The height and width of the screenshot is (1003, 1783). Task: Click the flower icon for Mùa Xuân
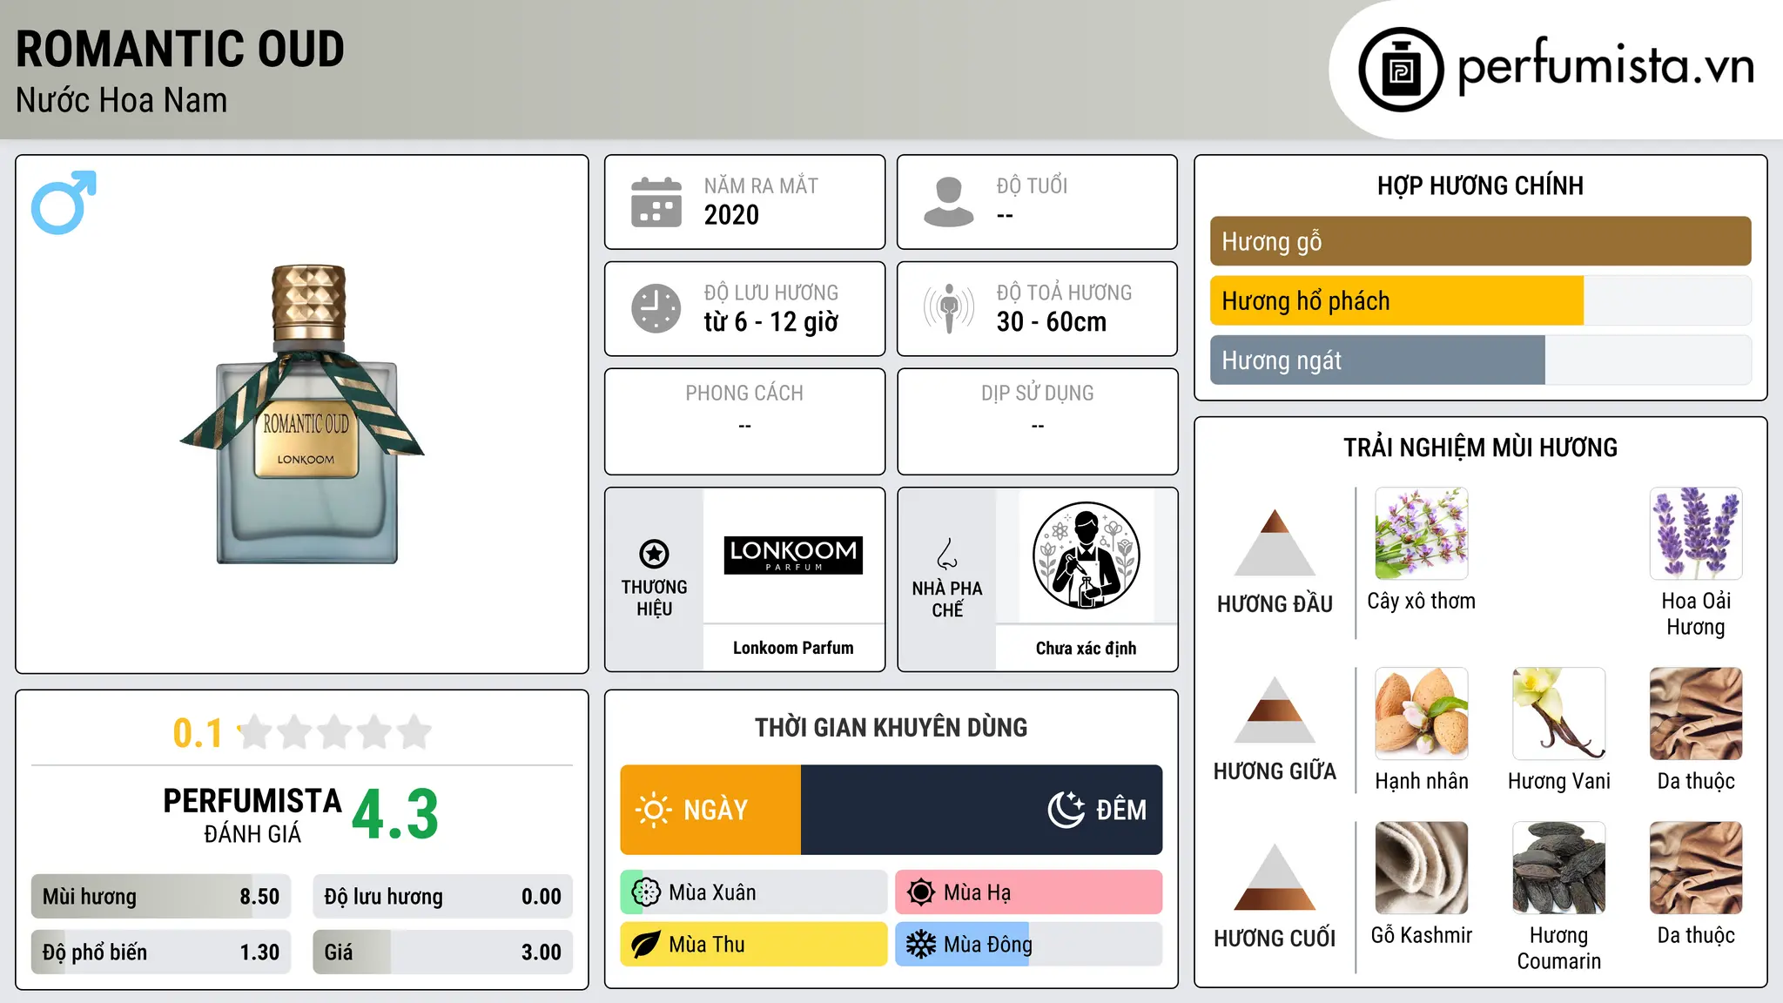(646, 892)
